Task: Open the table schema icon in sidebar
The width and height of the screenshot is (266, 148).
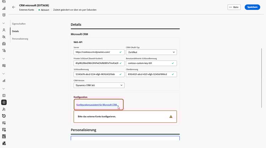Action: pyautogui.click(x=4, y=95)
